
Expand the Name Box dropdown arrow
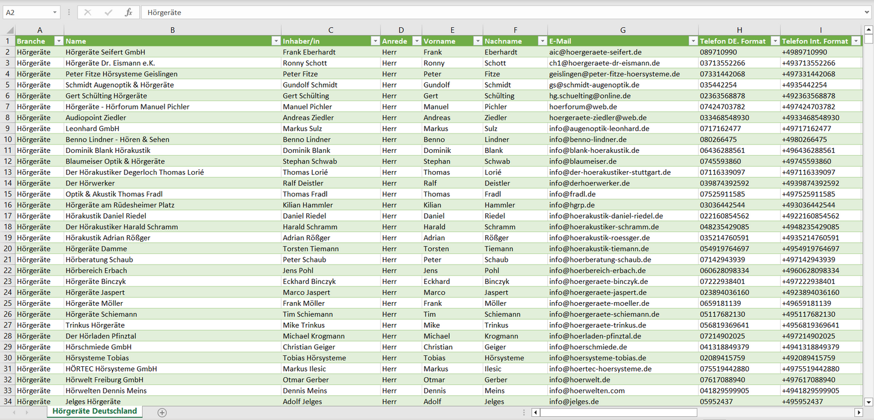(x=54, y=12)
